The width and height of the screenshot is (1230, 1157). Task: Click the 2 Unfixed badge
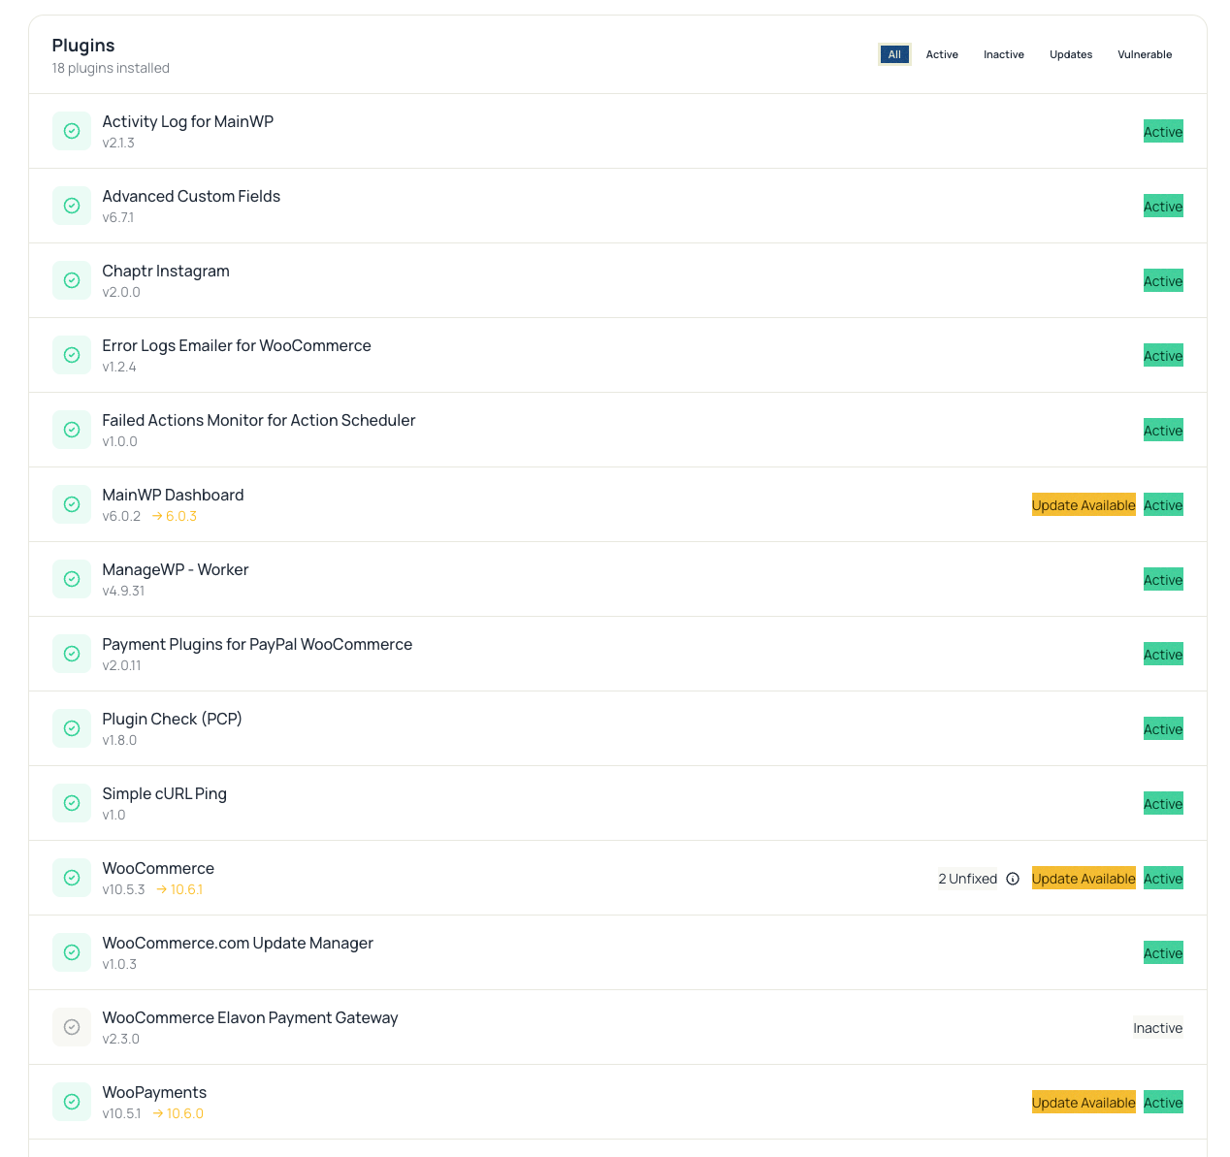click(967, 879)
